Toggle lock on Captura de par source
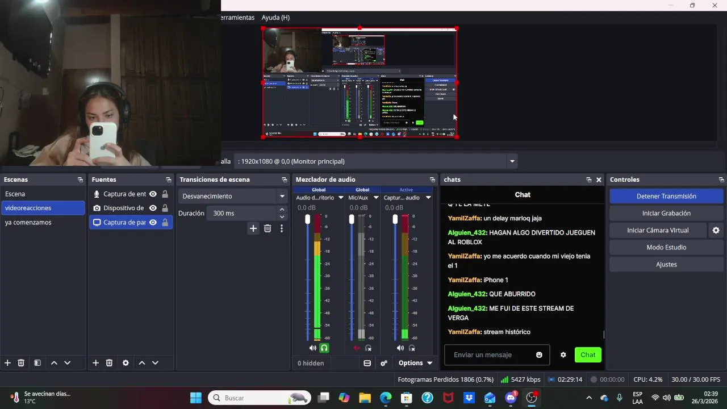Image resolution: width=727 pixels, height=409 pixels. point(165,222)
